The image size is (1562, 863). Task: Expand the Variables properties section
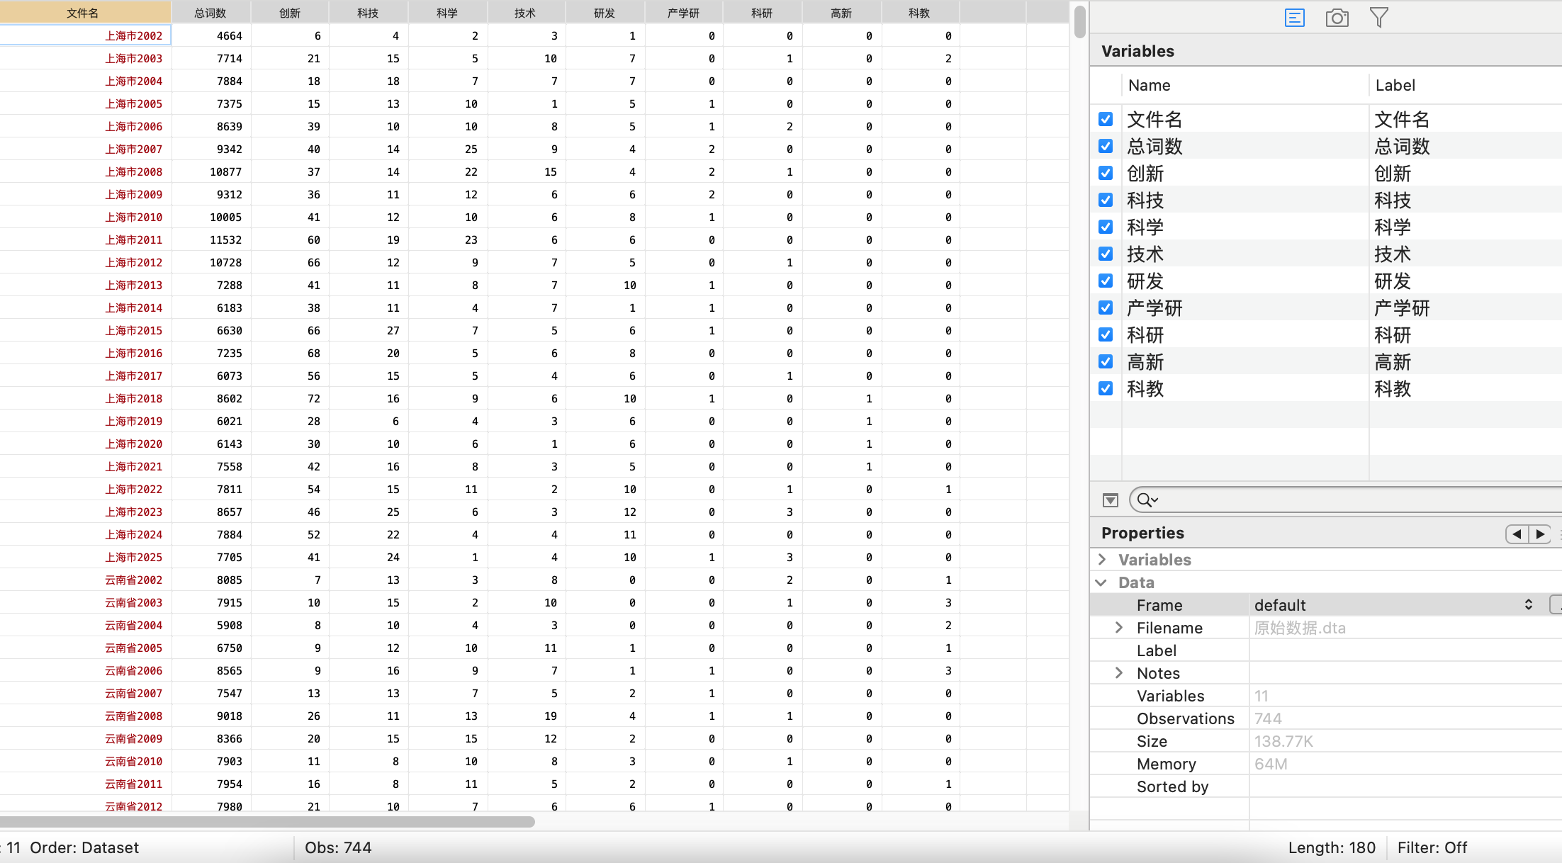(1102, 559)
